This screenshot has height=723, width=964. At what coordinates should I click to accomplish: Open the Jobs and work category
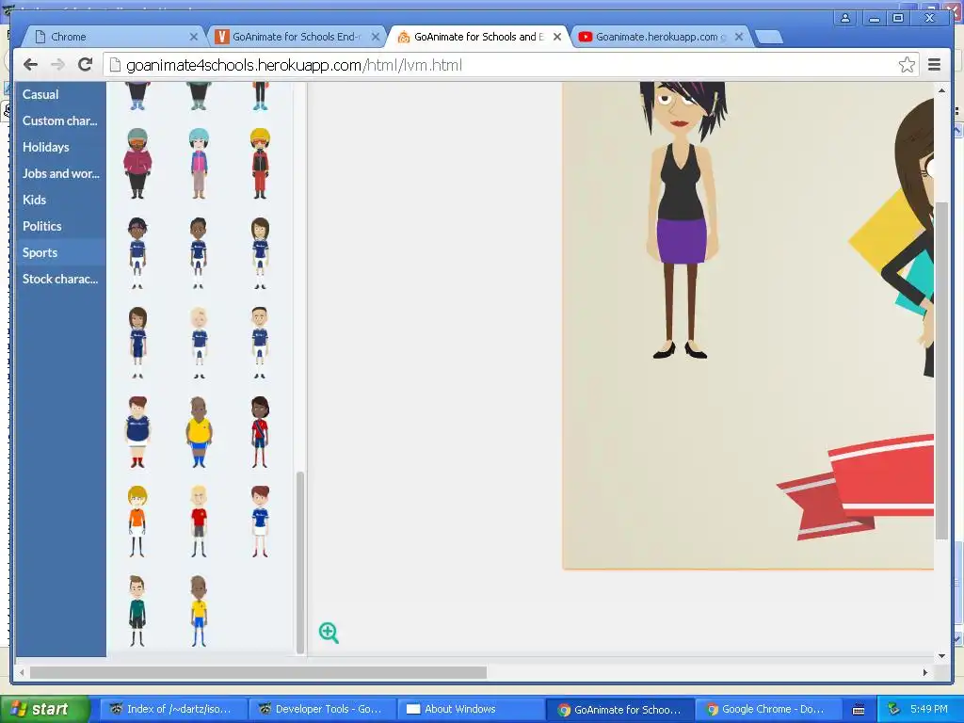(x=61, y=173)
